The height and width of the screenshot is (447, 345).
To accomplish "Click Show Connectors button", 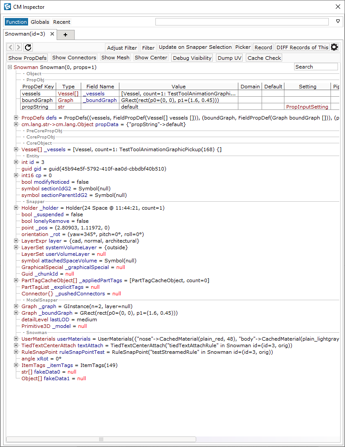I will (x=74, y=58).
